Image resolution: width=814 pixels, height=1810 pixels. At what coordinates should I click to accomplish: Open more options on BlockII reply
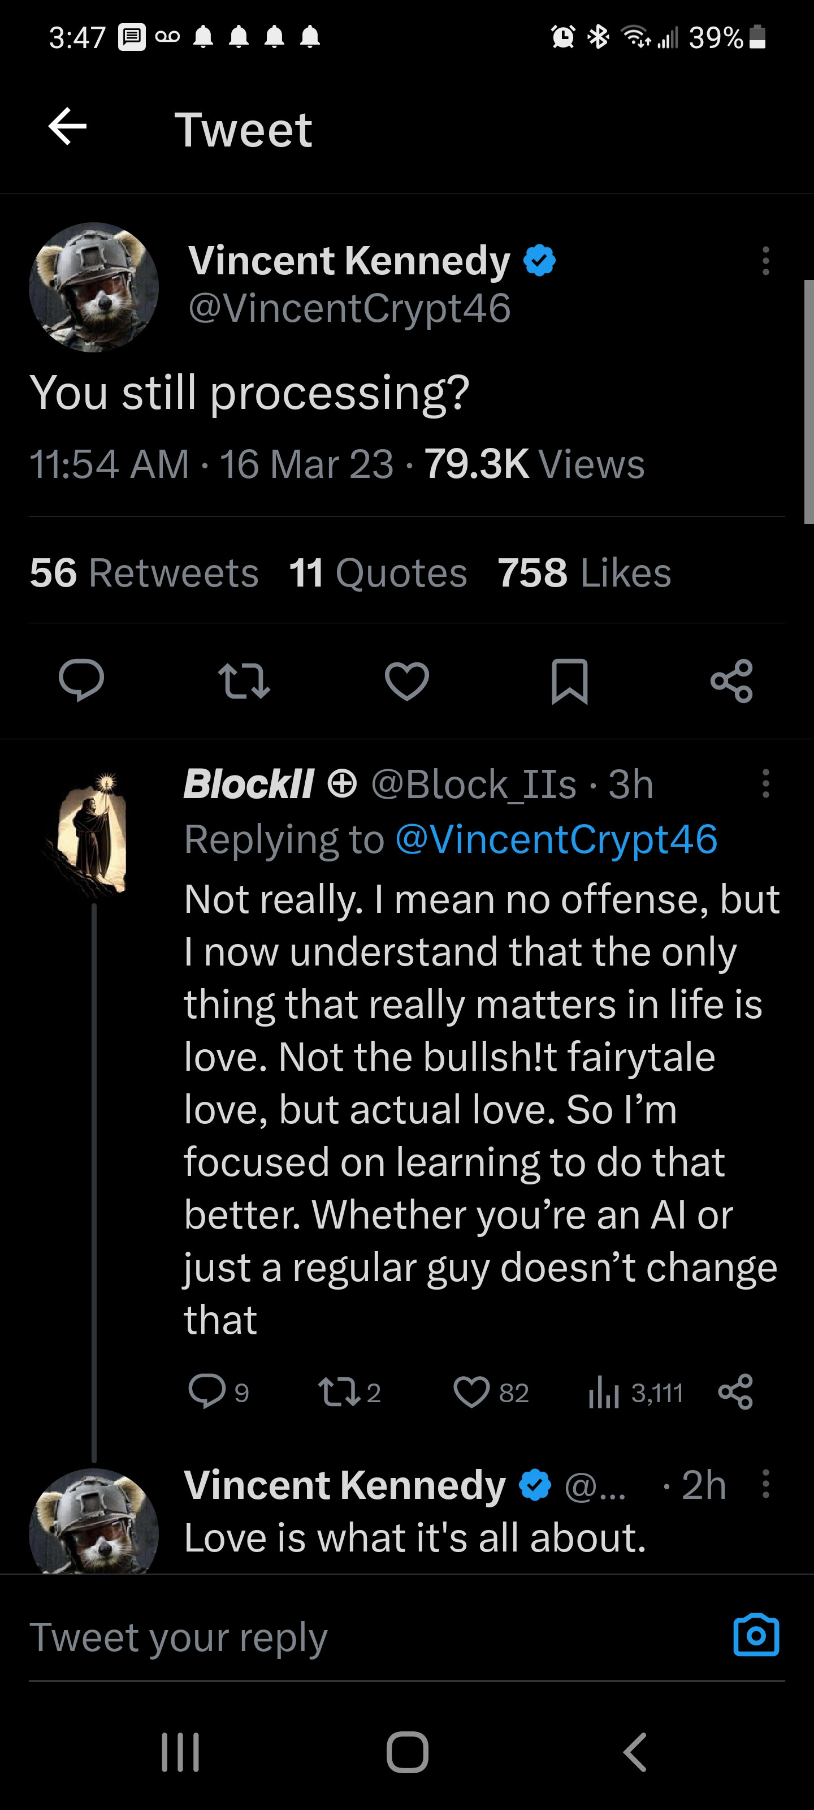(765, 783)
